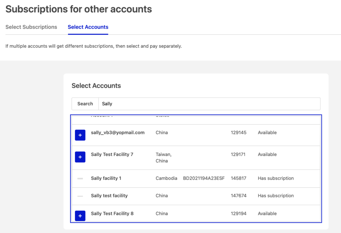Click China country for sally_vb3@yopmail.com
This screenshot has height=233, width=341.
point(162,133)
